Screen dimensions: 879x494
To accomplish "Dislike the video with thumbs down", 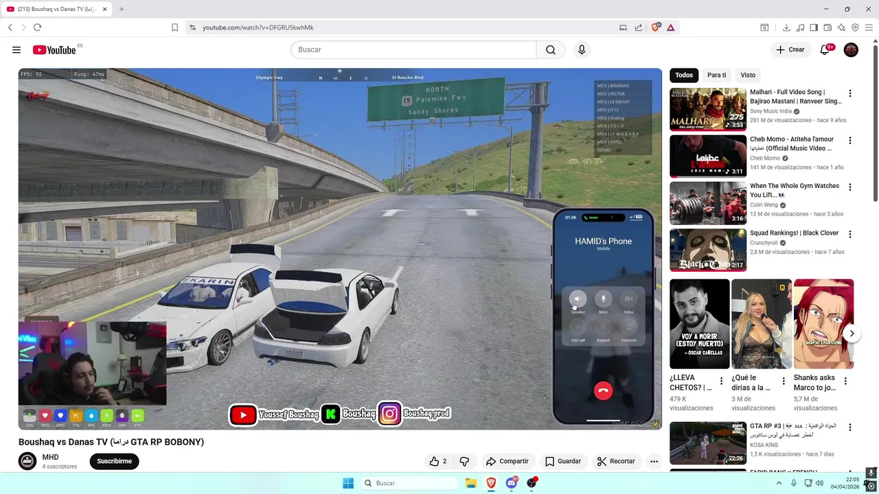I will point(464,461).
